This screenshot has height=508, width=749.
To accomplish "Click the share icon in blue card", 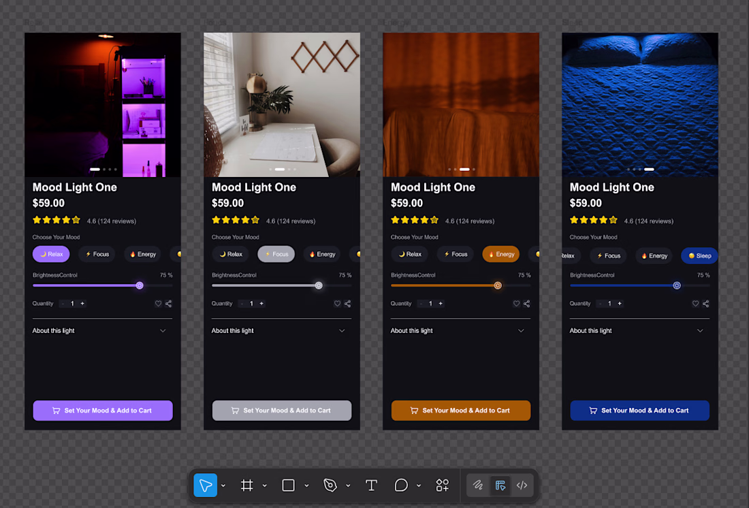I will click(706, 304).
